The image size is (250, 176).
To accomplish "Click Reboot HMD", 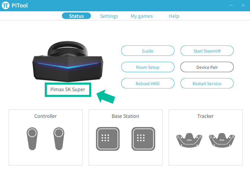I will coord(148,83).
